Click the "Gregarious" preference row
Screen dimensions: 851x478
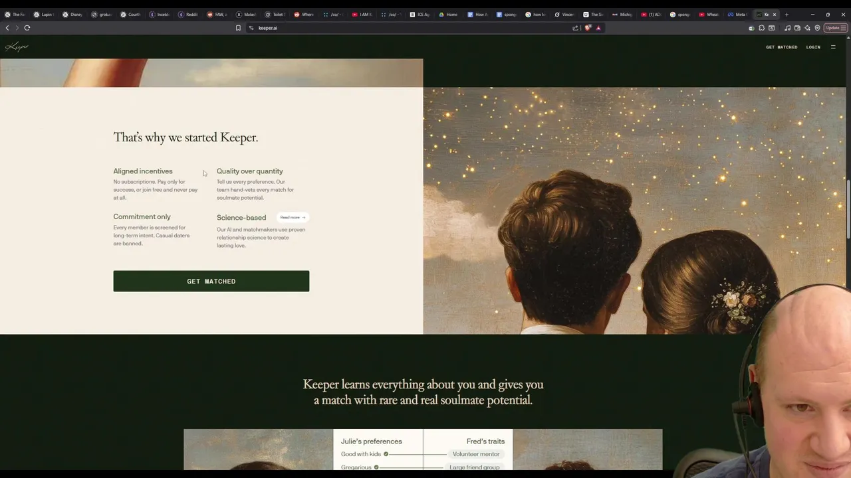click(x=356, y=467)
